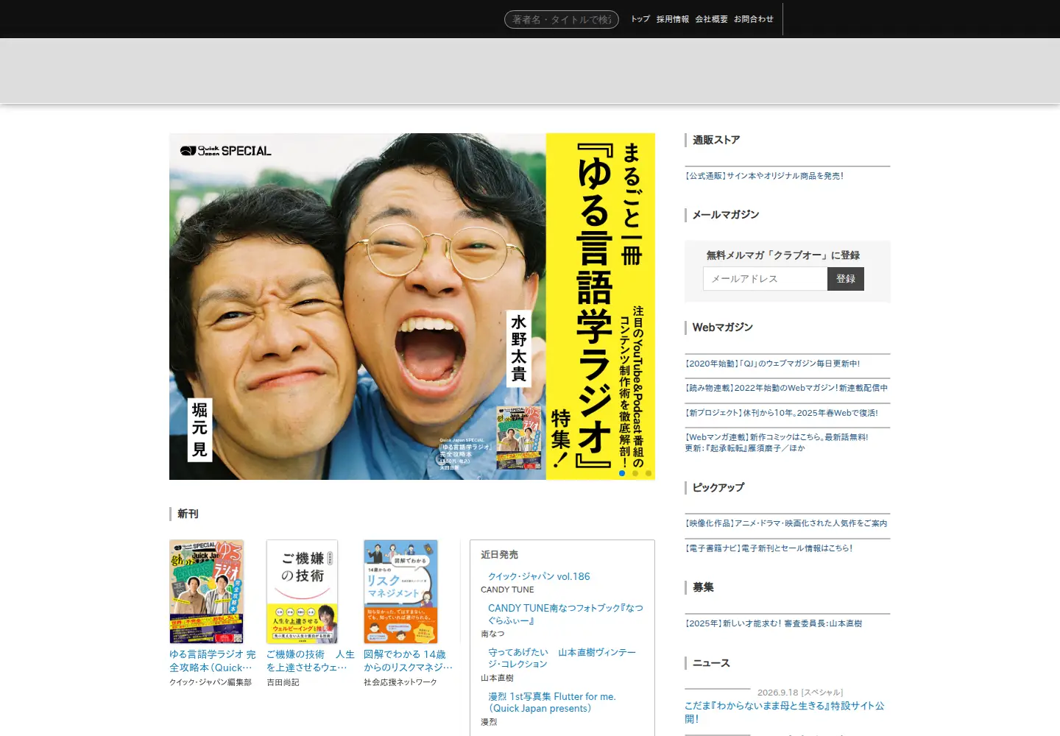The height and width of the screenshot is (736, 1060).
Task: Open the ゆる言語学ラジオ hero banner
Action: 412,306
